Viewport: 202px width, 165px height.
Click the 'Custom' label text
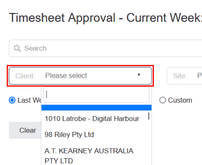pos(180,100)
